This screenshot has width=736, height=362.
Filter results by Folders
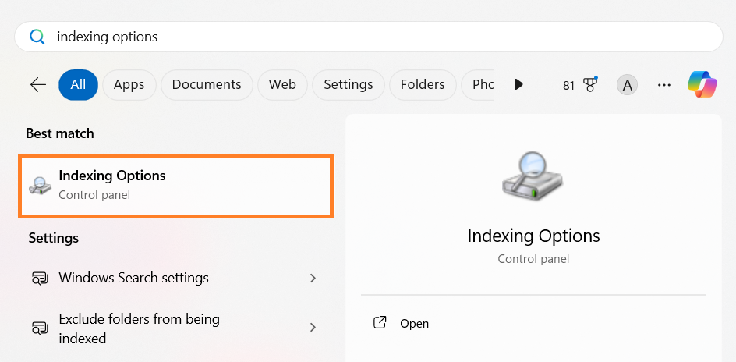423,84
